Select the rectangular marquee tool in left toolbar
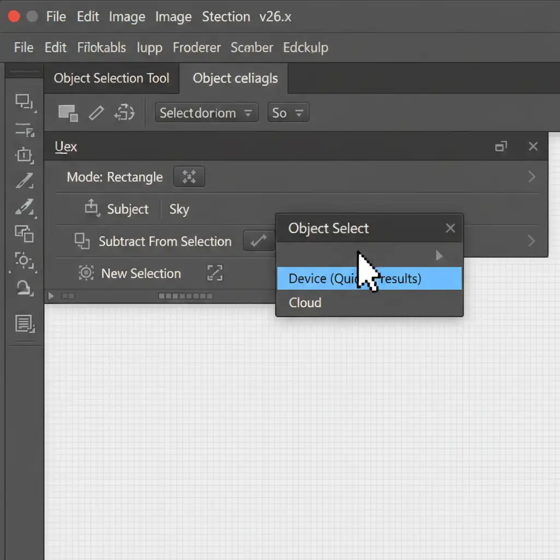Viewport: 560px width, 560px height. [x=24, y=101]
